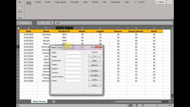This screenshot has height=107, width=190.
Task: Collapse the ribbon with the chevron
Action: (172, 18)
